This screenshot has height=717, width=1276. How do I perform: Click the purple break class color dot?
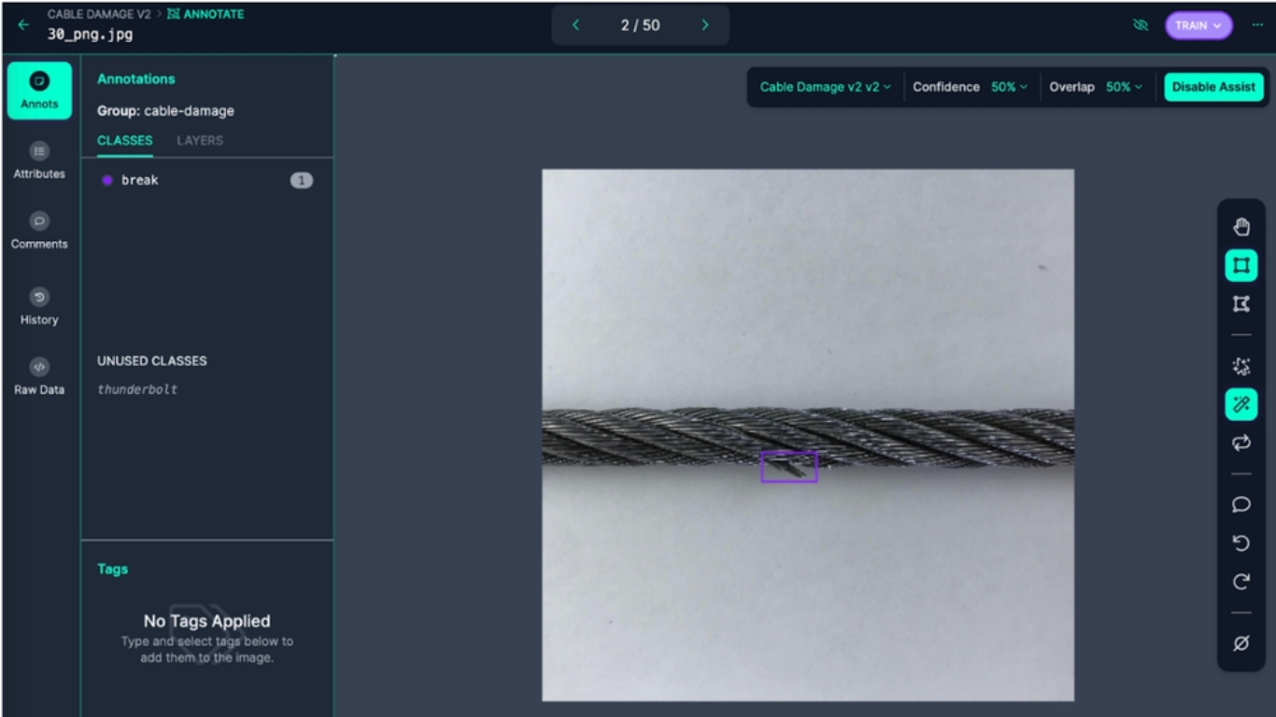[107, 180]
